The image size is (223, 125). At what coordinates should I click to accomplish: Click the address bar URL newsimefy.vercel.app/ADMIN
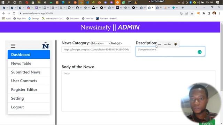38,13
